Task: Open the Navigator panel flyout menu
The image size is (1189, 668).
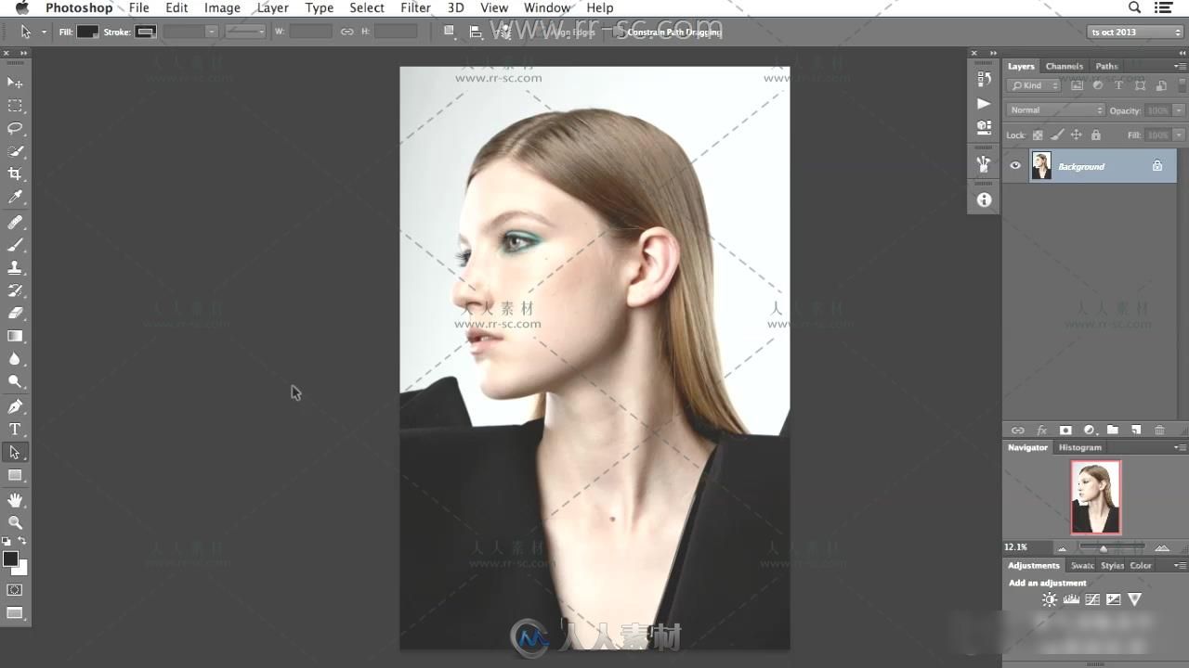Action: (x=1180, y=447)
